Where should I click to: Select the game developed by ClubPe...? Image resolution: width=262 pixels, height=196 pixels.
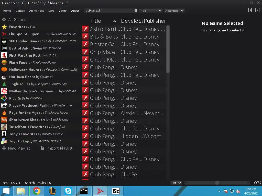click(x=124, y=175)
